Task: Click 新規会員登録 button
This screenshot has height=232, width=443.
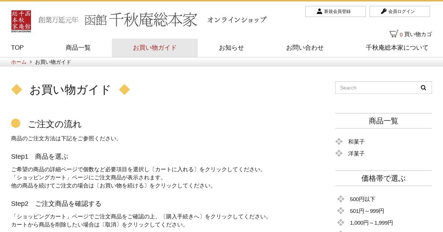Action: 336,11
